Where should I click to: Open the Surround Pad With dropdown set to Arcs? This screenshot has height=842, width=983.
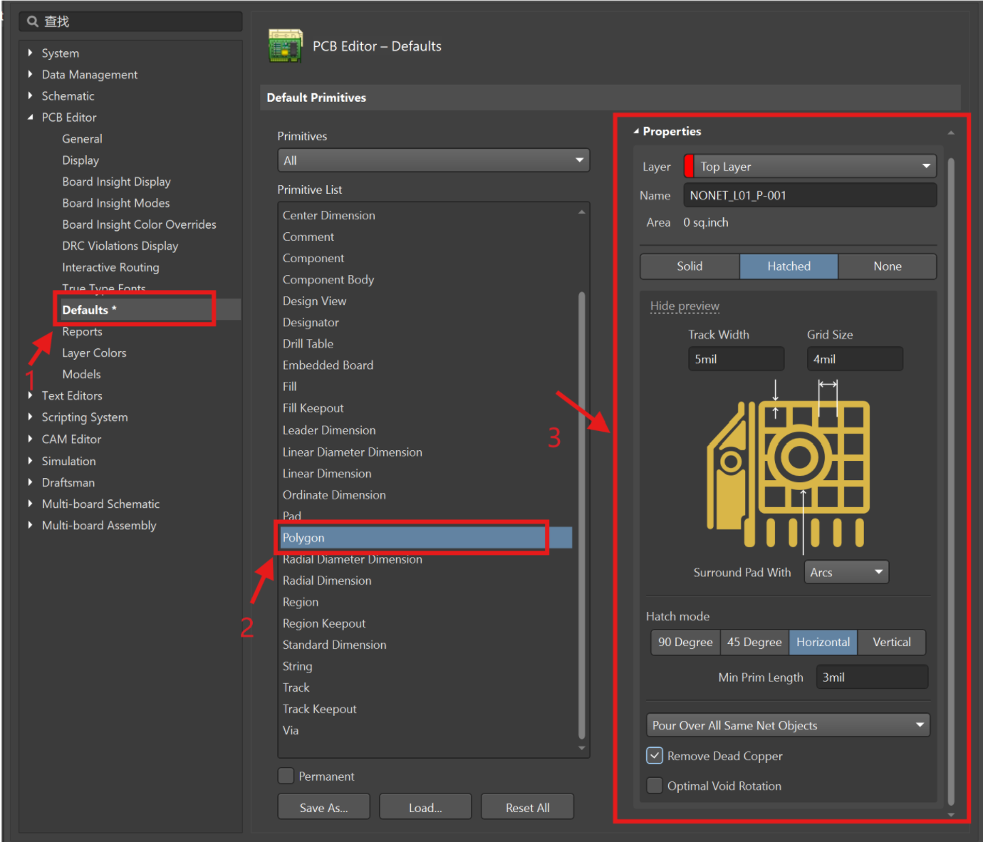pos(846,571)
